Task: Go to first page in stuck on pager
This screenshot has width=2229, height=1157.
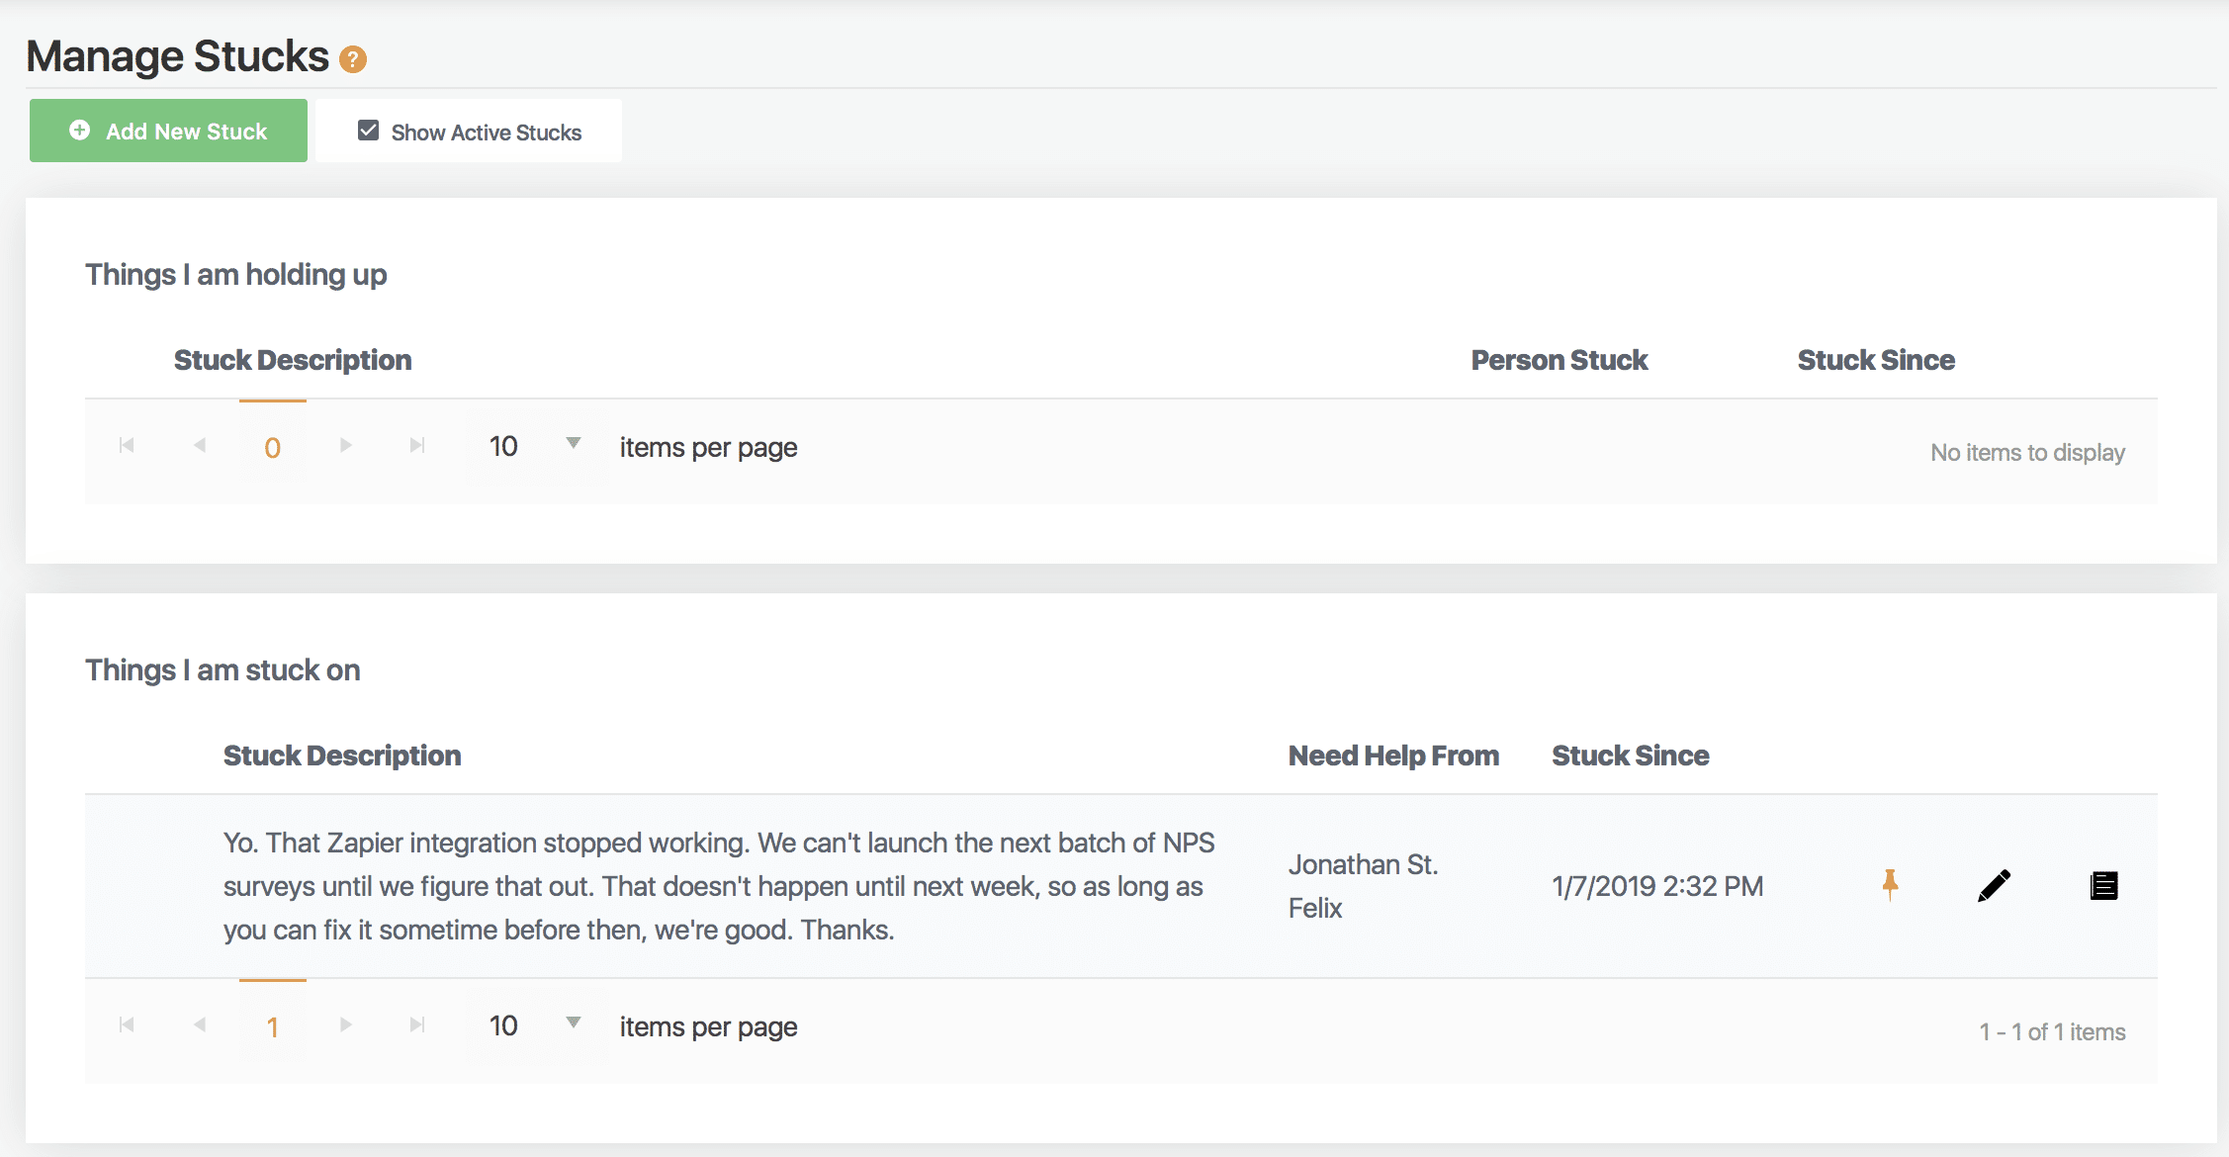Action: pyautogui.click(x=127, y=1025)
